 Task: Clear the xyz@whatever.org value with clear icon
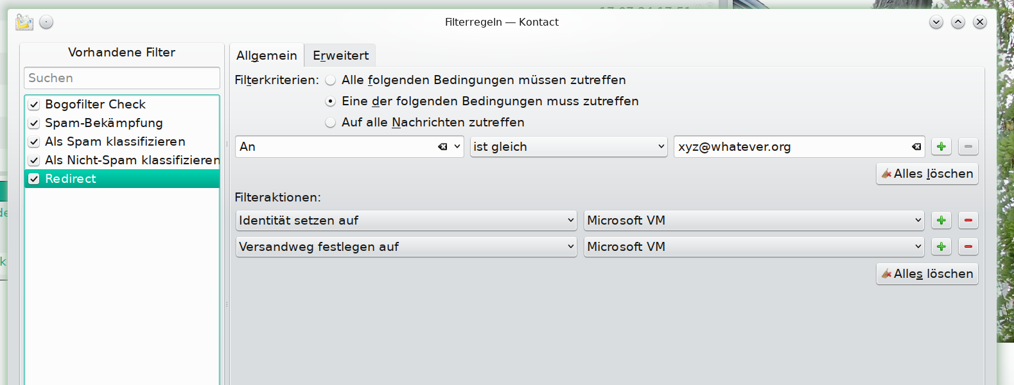pos(916,147)
